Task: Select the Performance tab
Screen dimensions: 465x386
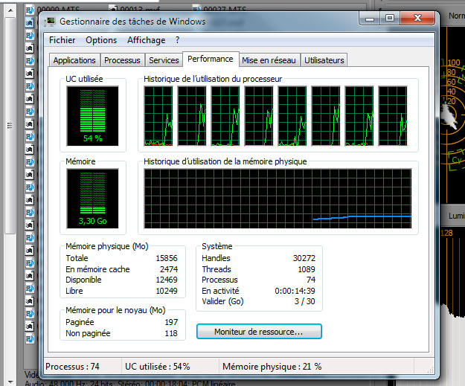Action: [x=211, y=59]
